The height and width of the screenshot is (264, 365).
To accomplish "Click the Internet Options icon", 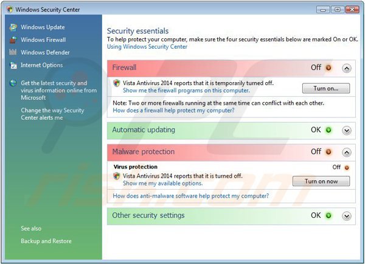I will 13,65.
